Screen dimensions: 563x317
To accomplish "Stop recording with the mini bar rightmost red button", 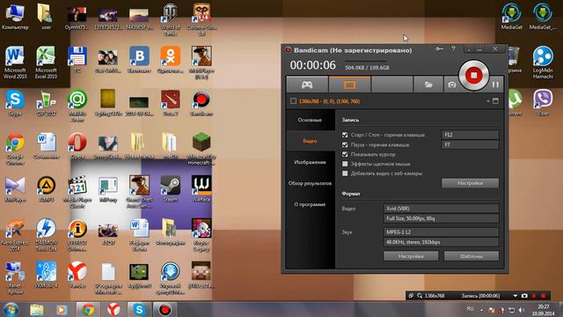I will [x=544, y=296].
